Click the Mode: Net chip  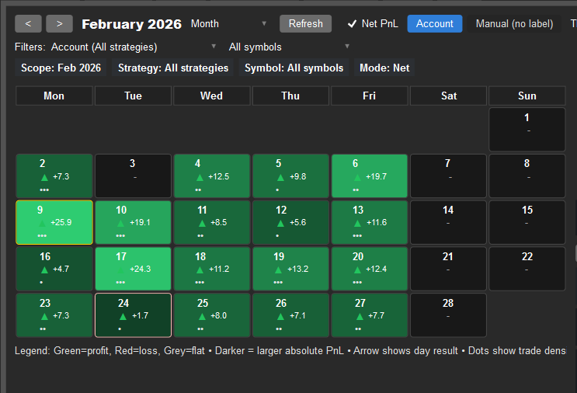coord(384,68)
